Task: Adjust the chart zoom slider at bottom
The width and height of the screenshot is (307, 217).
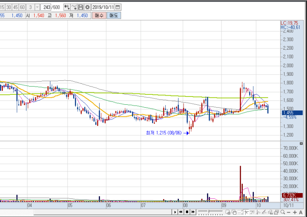Action: pyautogui.click(x=210, y=212)
